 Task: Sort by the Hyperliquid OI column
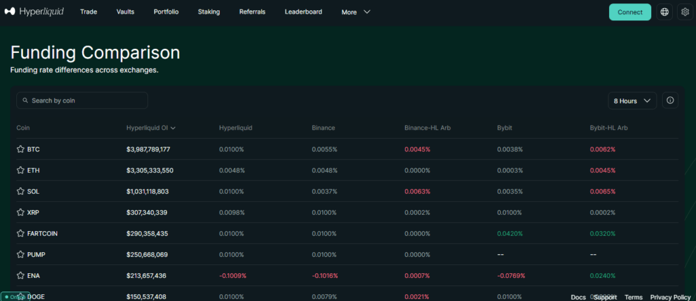[x=150, y=128]
